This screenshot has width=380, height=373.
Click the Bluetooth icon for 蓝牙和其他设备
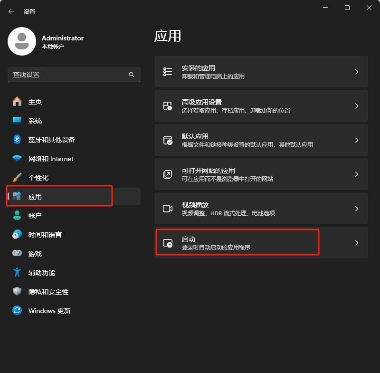click(x=17, y=140)
